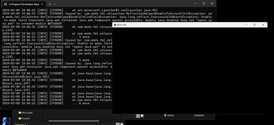Click the horizontal scrollbar in file list
The height and width of the screenshot is (125, 274).
74,121
